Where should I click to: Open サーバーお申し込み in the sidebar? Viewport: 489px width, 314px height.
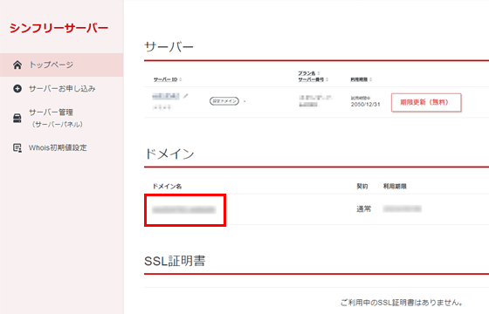point(62,88)
